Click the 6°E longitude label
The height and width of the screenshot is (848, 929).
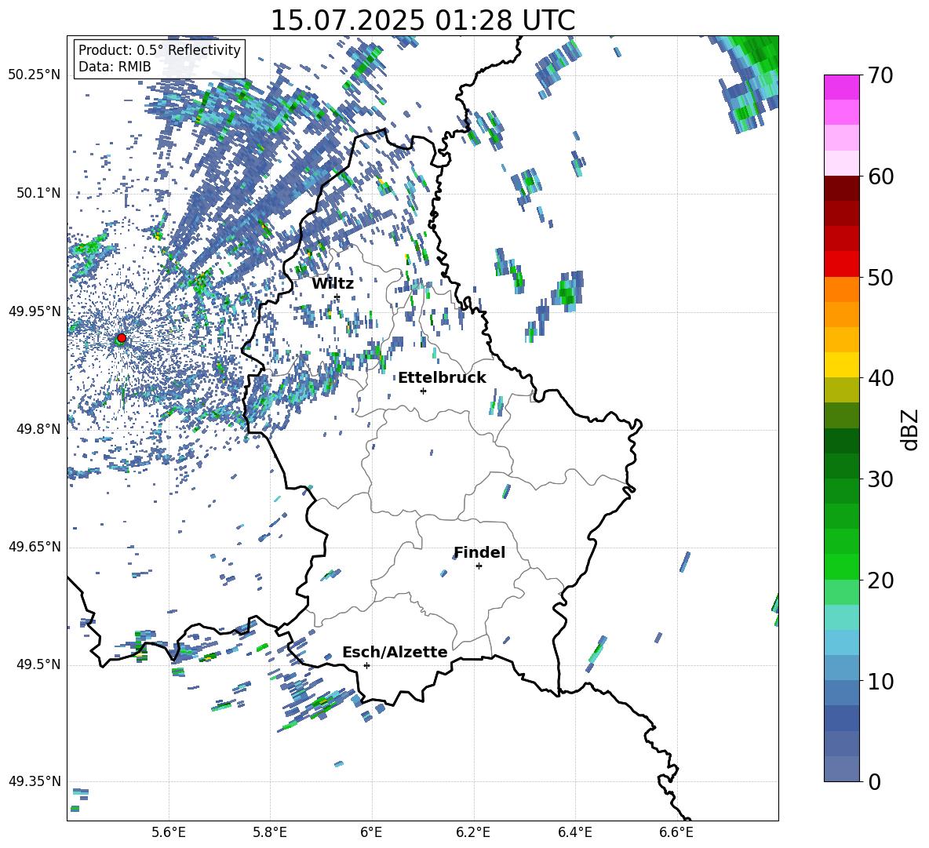[371, 832]
